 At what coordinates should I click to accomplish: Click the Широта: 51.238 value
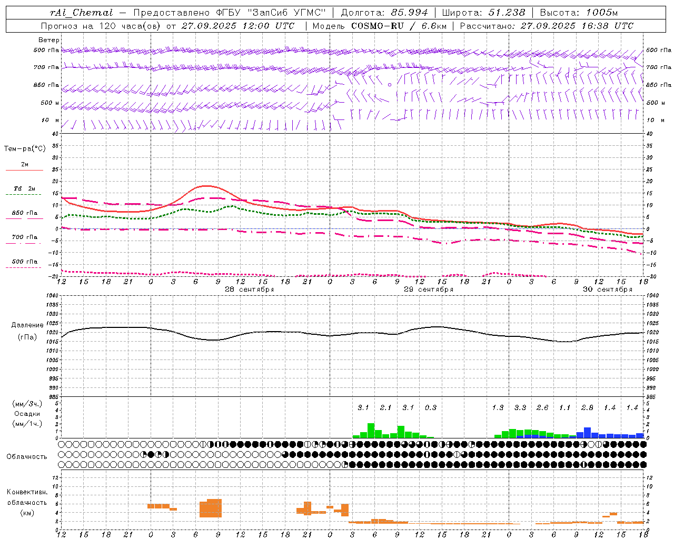tap(483, 13)
